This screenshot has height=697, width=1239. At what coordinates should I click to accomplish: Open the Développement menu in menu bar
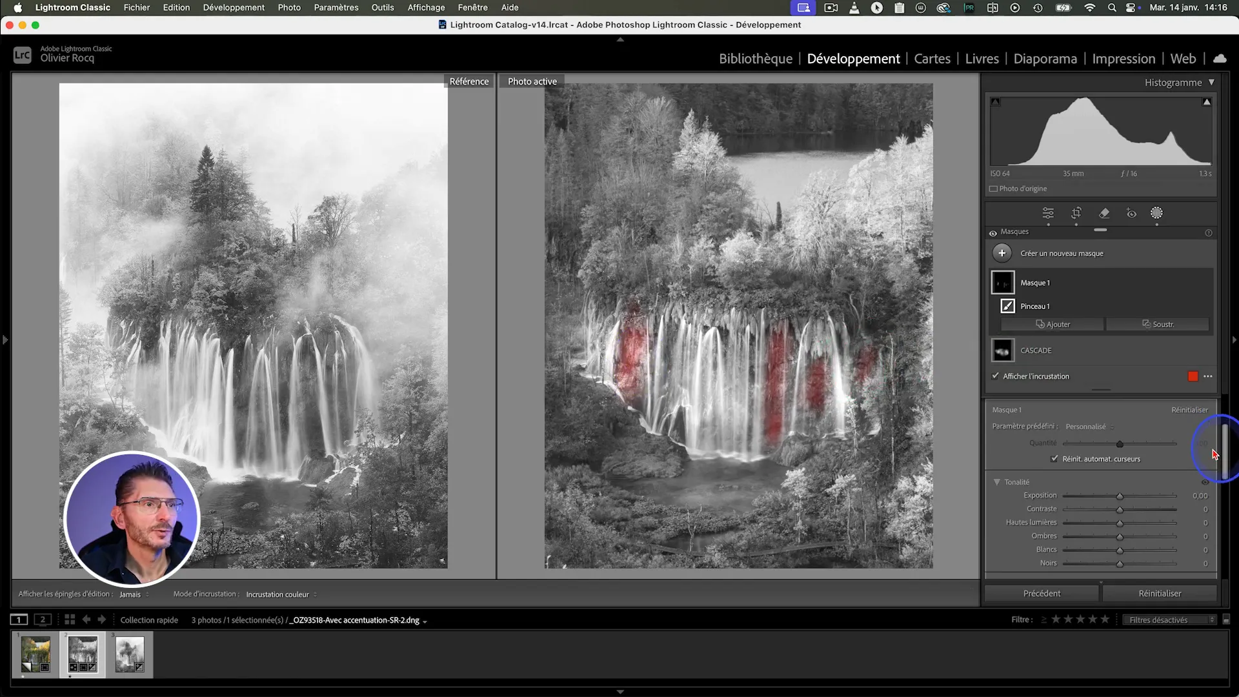[x=234, y=8]
